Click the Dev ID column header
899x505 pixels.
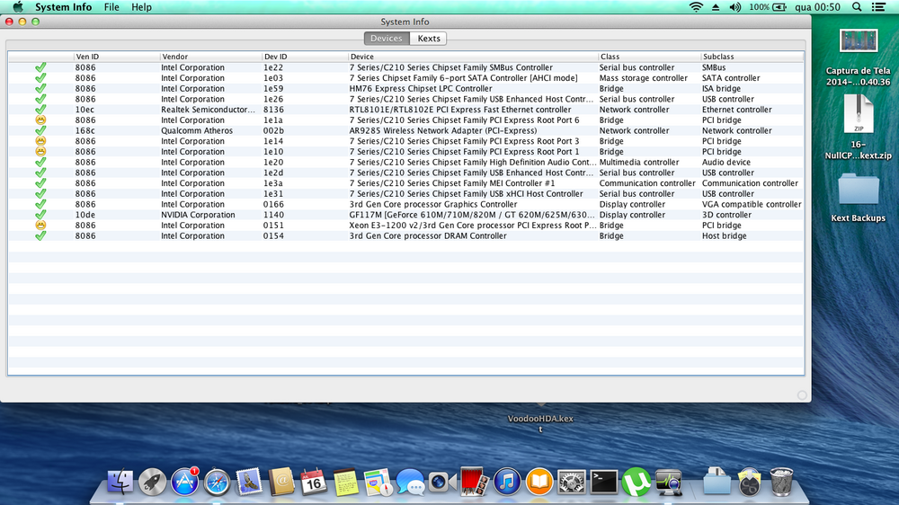point(275,57)
